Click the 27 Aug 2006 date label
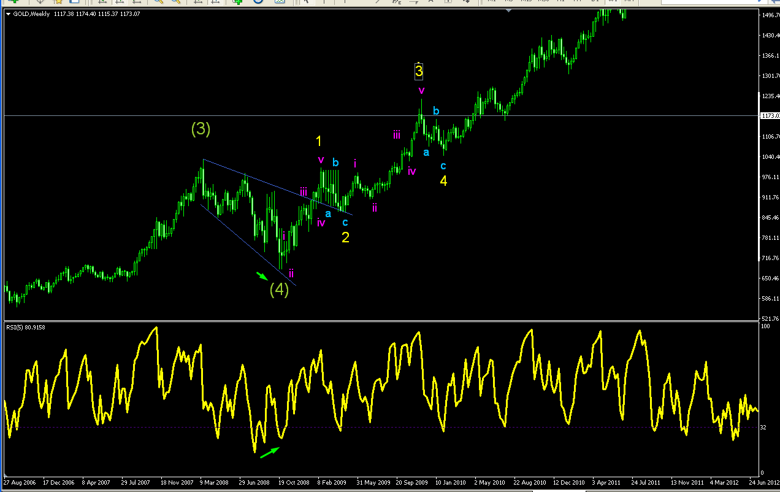 (x=19, y=483)
